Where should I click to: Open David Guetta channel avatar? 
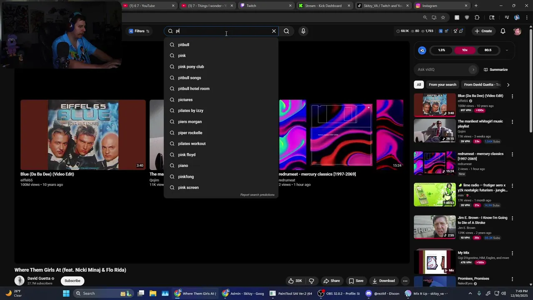point(20,281)
